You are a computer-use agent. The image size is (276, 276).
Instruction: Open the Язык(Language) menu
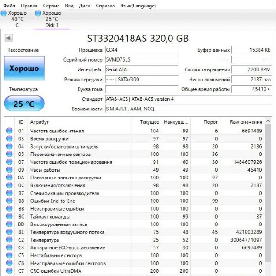(138, 6)
